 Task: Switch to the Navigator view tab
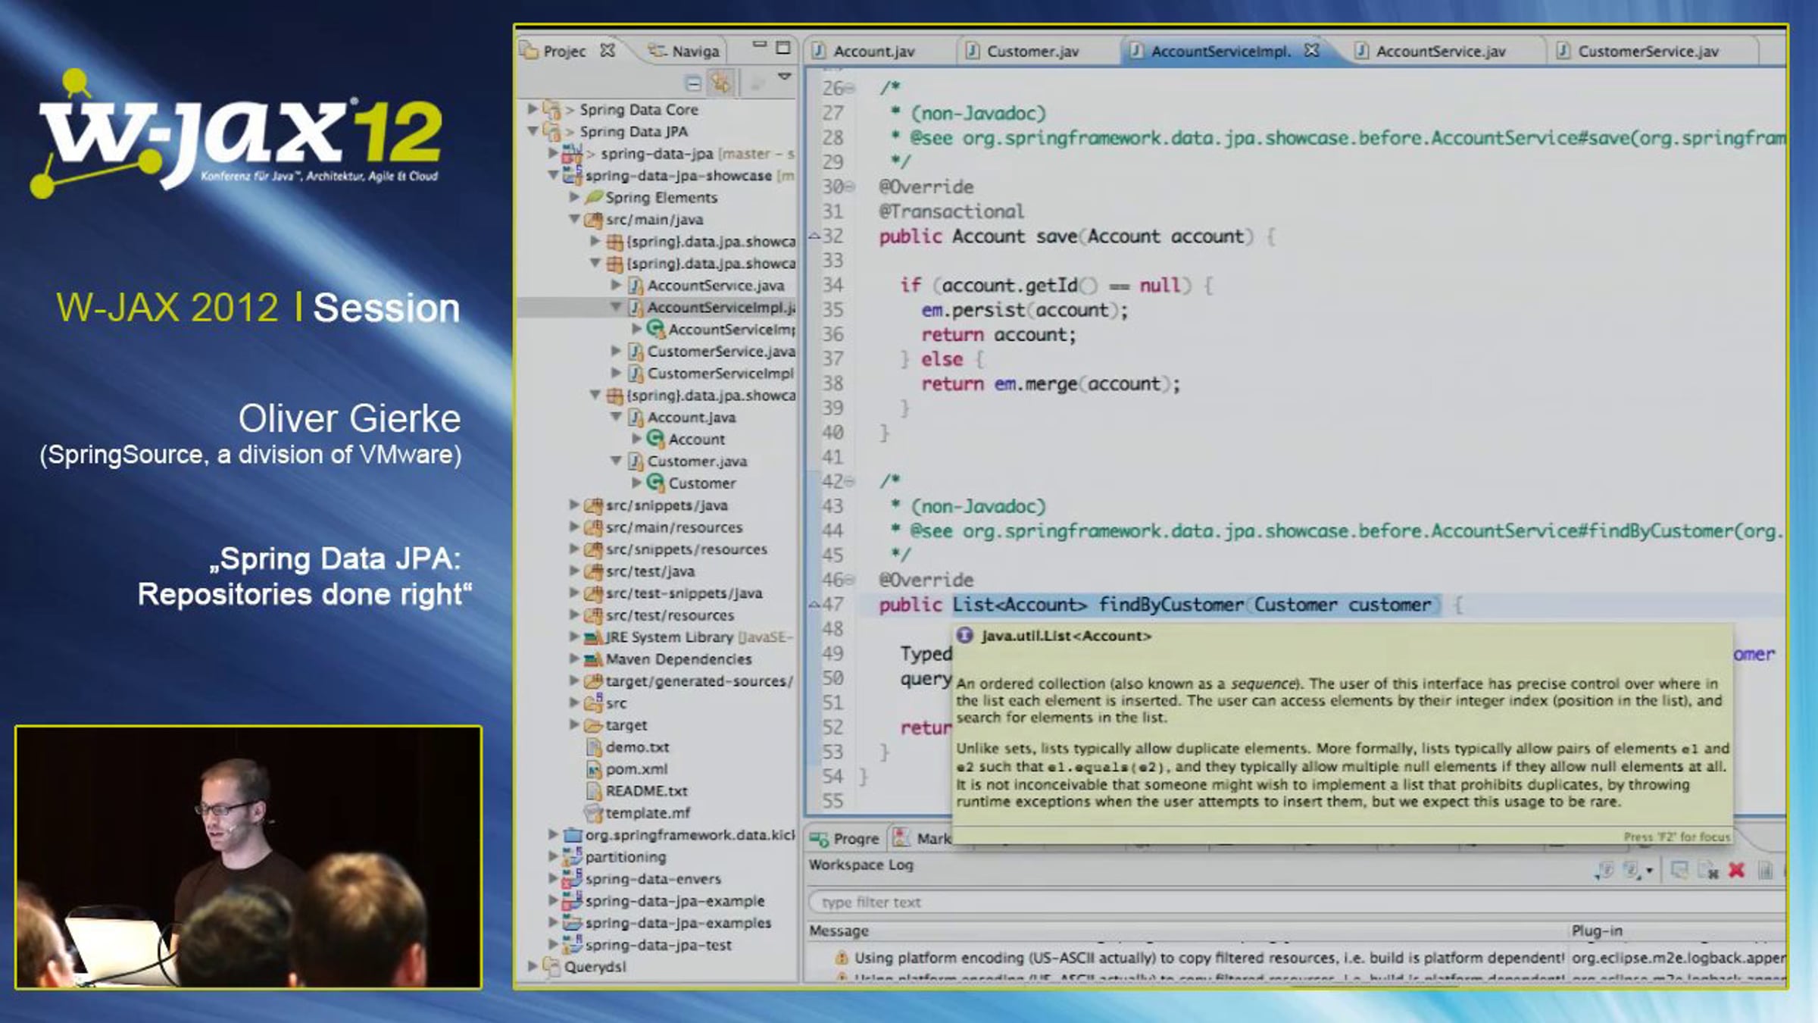[x=694, y=52]
